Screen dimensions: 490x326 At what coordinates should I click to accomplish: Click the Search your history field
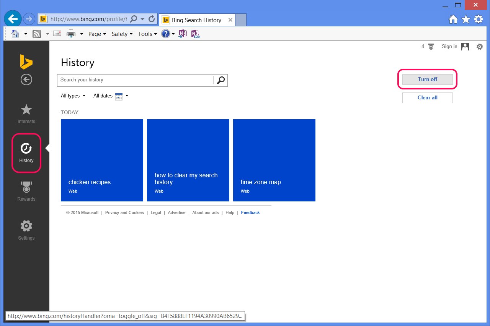(135, 80)
